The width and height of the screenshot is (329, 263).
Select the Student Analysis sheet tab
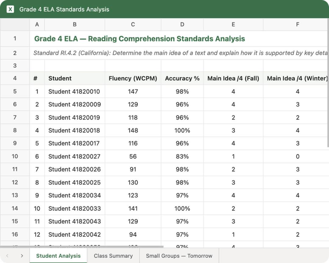point(58,256)
